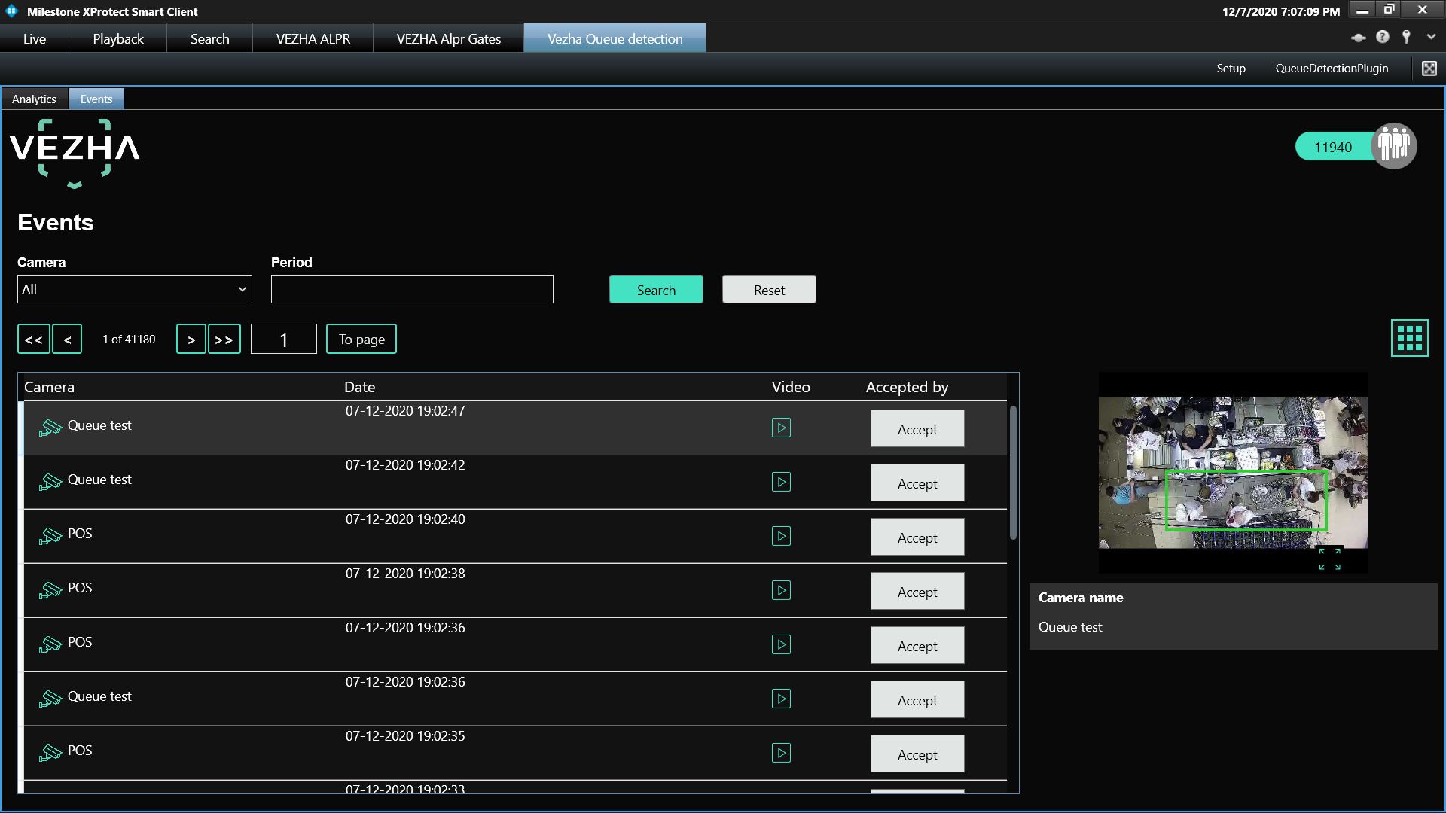Click the VEZHA logo
1446x813 pixels.
coord(75,153)
